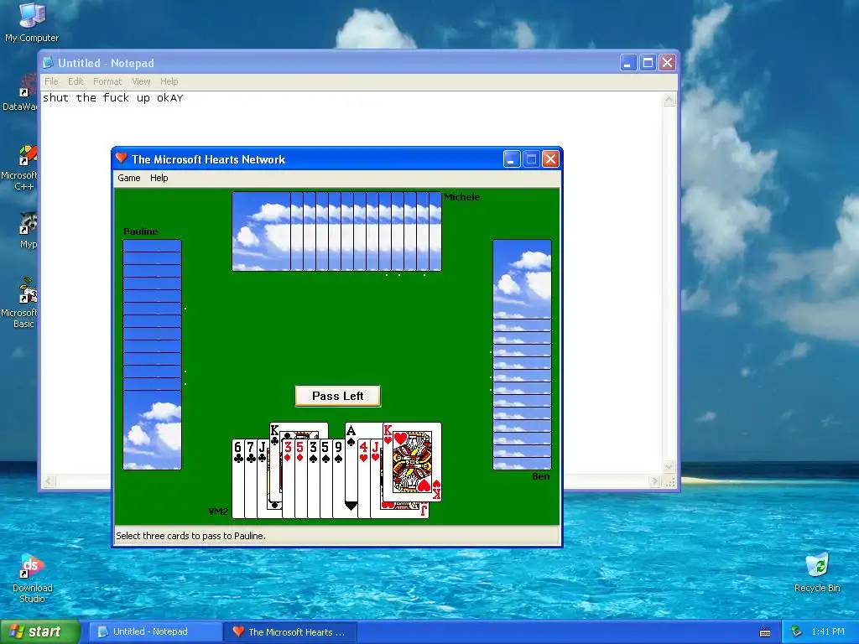Open Notepad's Edit menu
The width and height of the screenshot is (859, 644).
click(75, 81)
